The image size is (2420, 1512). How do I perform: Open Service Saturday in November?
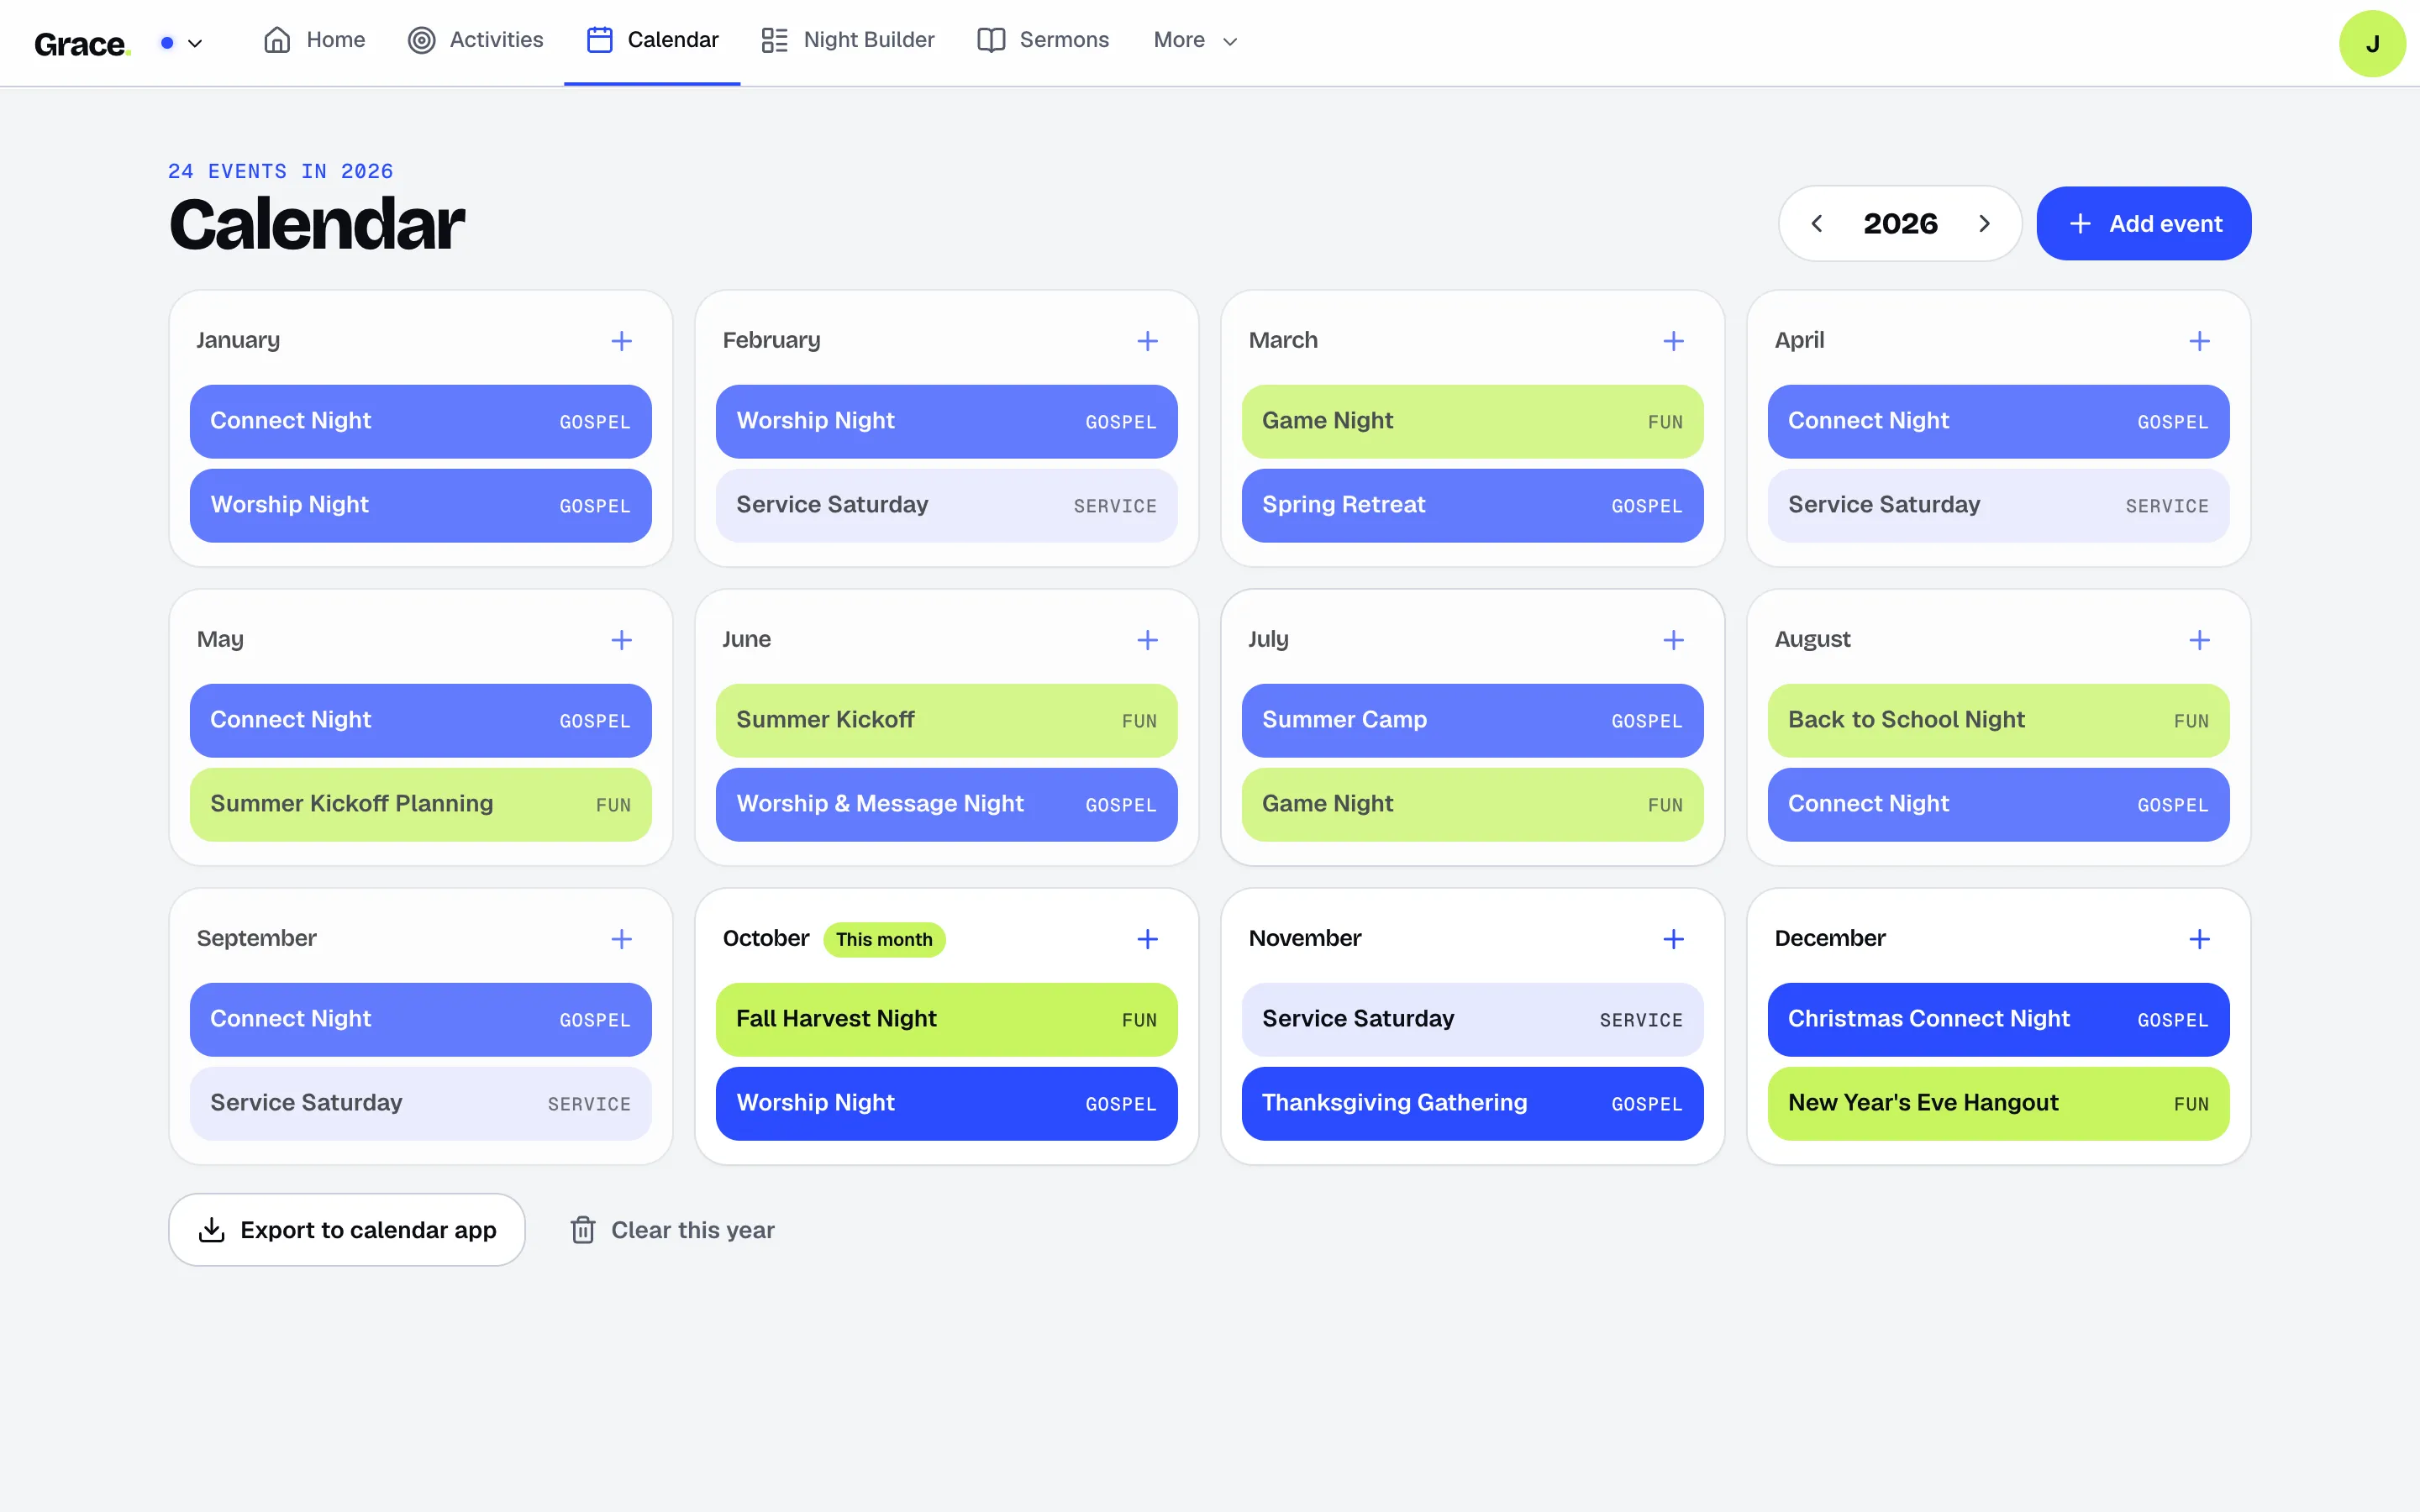pyautogui.click(x=1472, y=1020)
